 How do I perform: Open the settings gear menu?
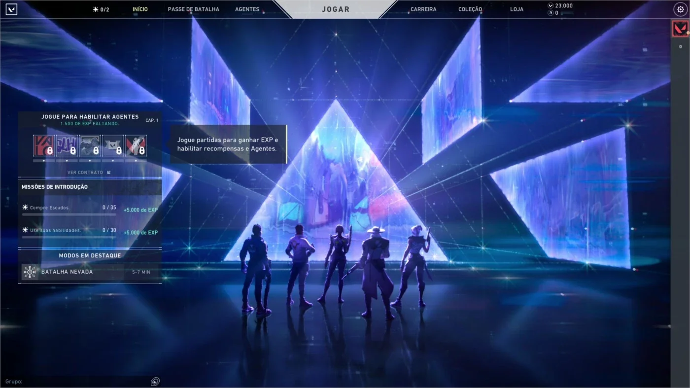[680, 9]
